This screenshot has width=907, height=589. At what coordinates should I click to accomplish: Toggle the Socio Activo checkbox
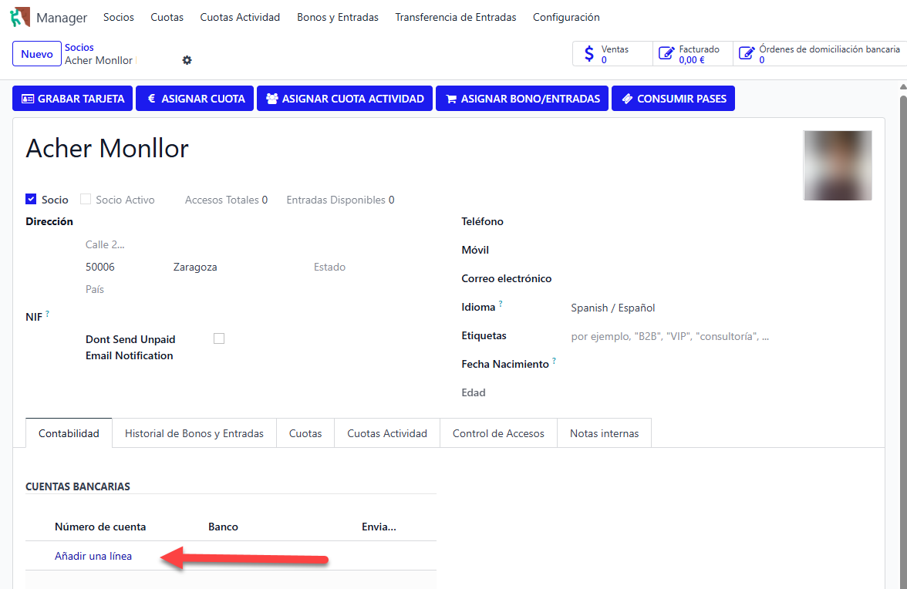point(86,199)
